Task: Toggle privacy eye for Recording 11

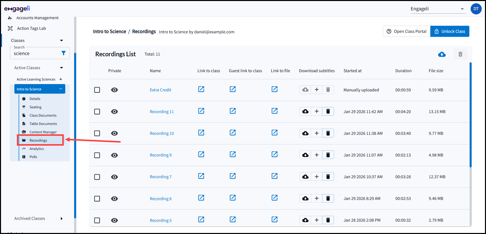Action: pos(114,111)
